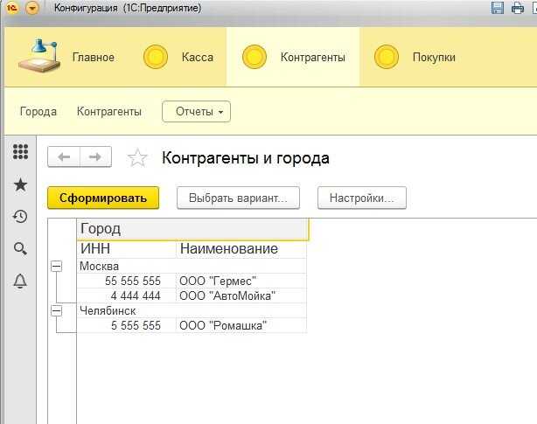The width and height of the screenshot is (537, 424).
Task: Navigate forward with the right arrow
Action: point(95,157)
